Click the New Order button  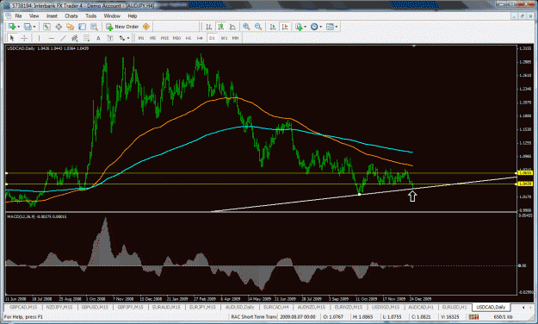point(122,27)
